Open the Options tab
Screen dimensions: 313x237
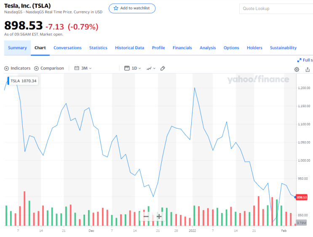[231, 48]
